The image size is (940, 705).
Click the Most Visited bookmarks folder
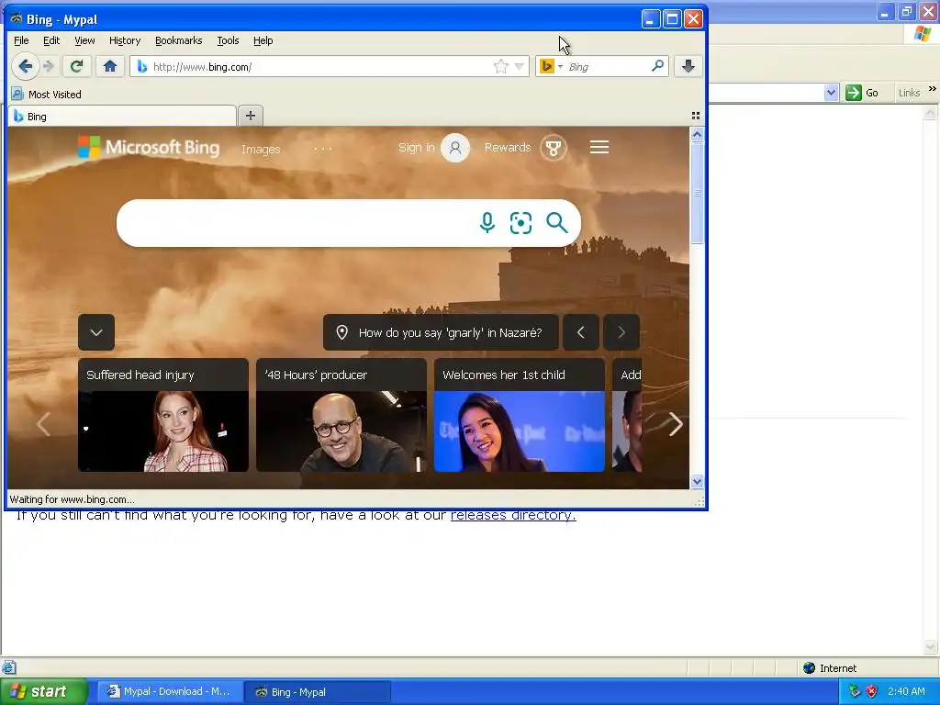tap(46, 95)
